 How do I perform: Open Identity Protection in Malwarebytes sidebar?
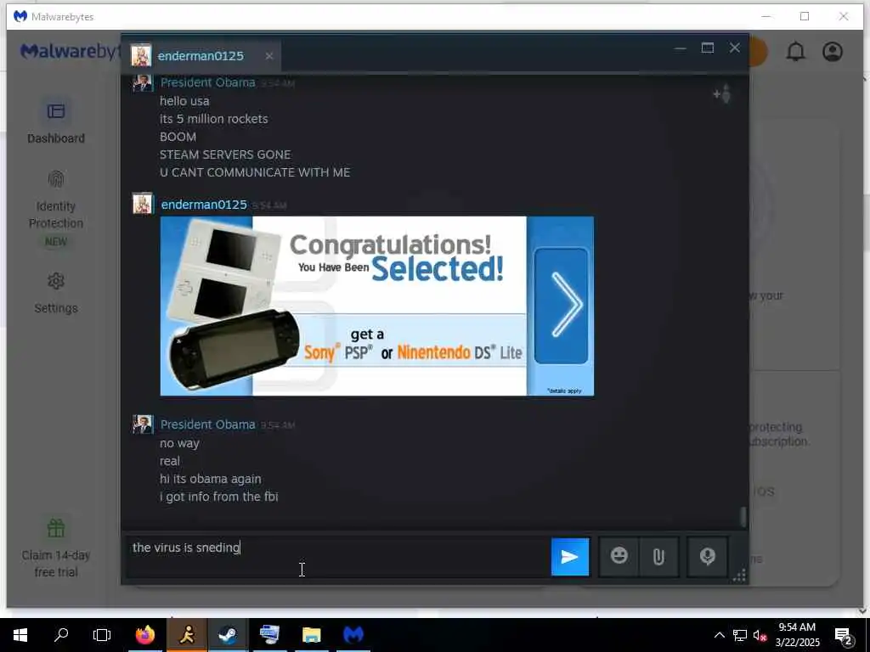point(55,209)
